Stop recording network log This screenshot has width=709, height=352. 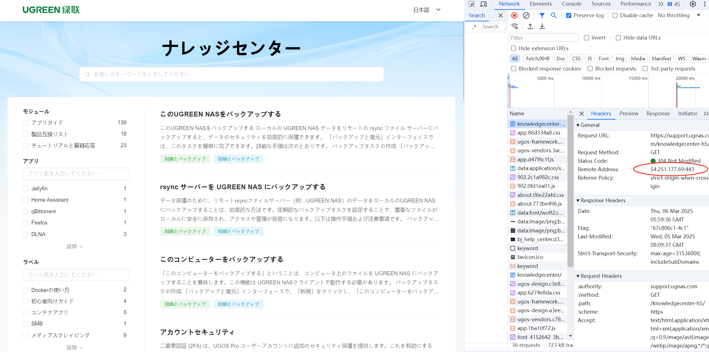[514, 16]
